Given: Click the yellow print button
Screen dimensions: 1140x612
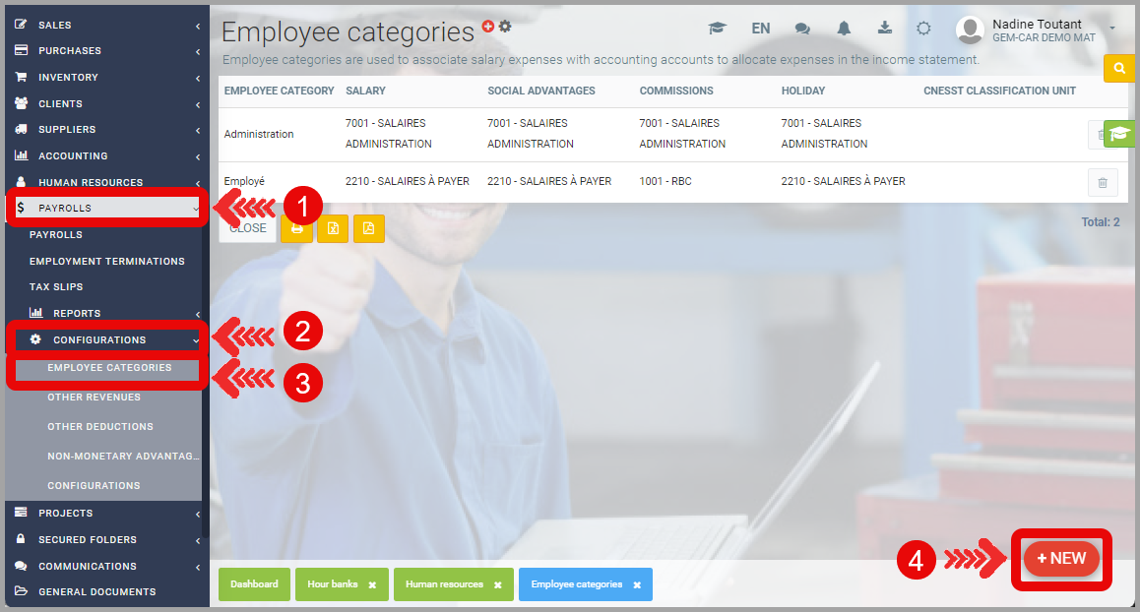Looking at the screenshot, I should click(296, 228).
